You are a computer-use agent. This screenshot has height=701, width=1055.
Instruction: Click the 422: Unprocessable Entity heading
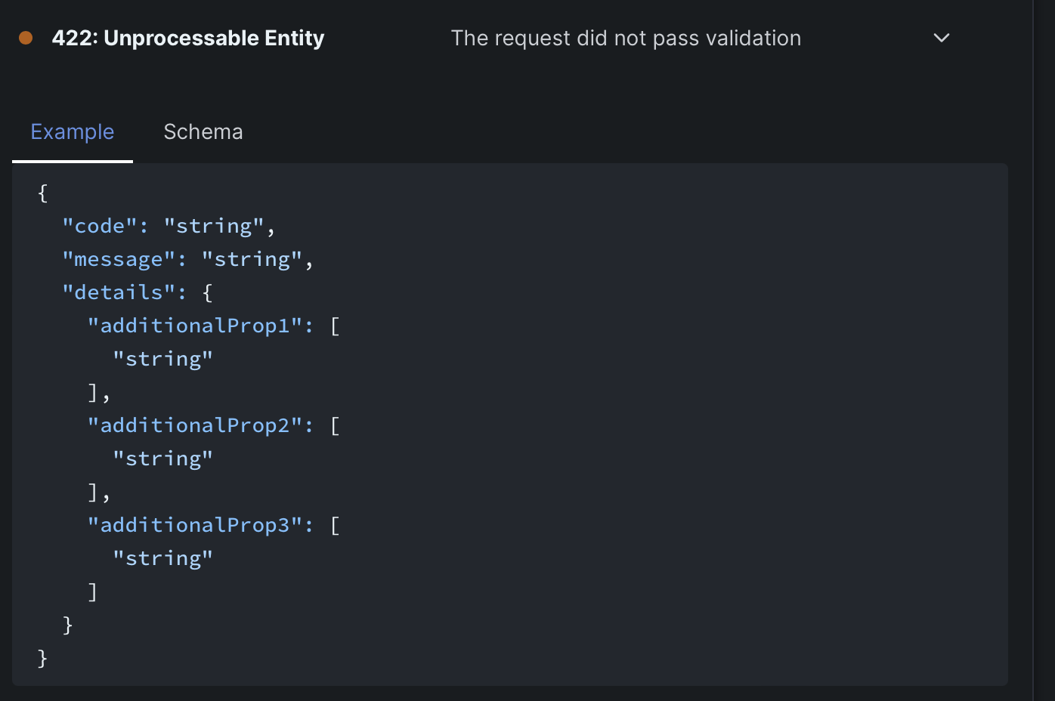188,38
